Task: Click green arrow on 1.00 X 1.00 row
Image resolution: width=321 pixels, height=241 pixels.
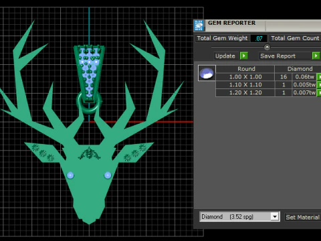Action: tap(319, 77)
